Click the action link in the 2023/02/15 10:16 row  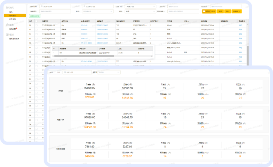(x=240, y=38)
